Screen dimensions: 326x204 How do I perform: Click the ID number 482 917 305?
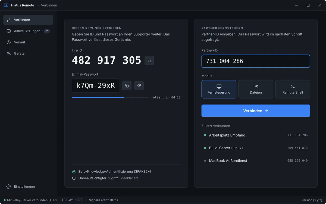(106, 60)
